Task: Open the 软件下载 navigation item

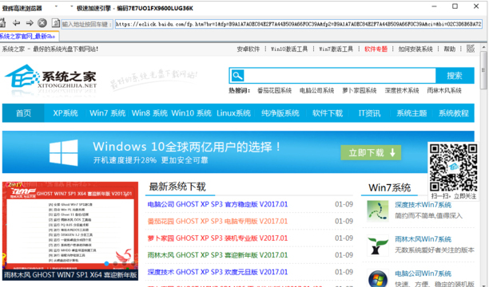Action: pyautogui.click(x=328, y=113)
